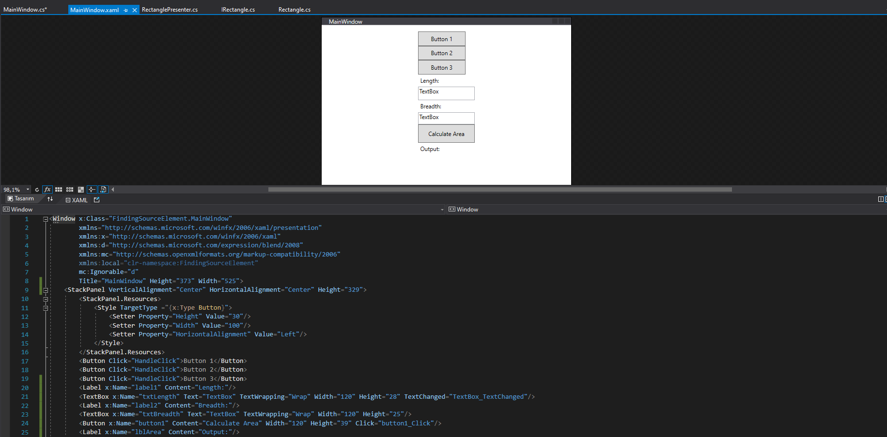Click mc:Ignorable attribute on line 7
Image resolution: width=887 pixels, height=437 pixels.
(x=109, y=272)
